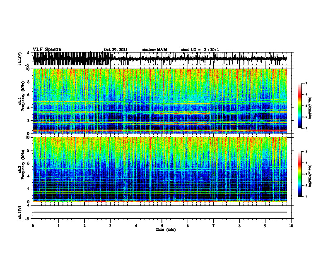
Task: Click the ch.2 spectrogram color bar
Action: tap(300, 174)
